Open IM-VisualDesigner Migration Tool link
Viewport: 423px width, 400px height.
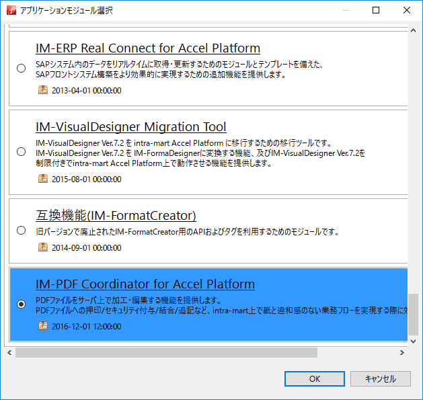click(131, 127)
